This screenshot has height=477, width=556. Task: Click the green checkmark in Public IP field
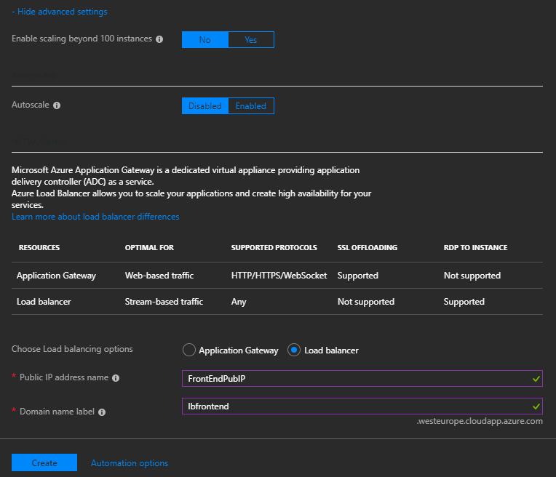point(536,379)
